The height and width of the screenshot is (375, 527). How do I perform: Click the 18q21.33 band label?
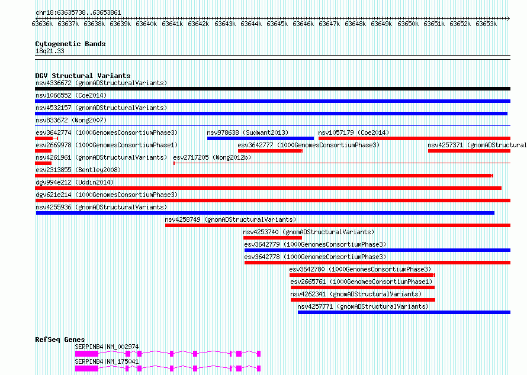50,51
